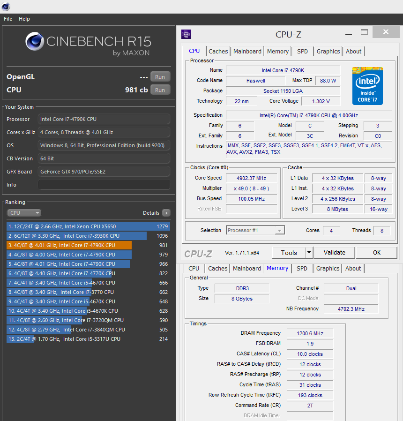The width and height of the screenshot is (403, 421).
Task: Click the empty Info text field
Action: (104, 185)
